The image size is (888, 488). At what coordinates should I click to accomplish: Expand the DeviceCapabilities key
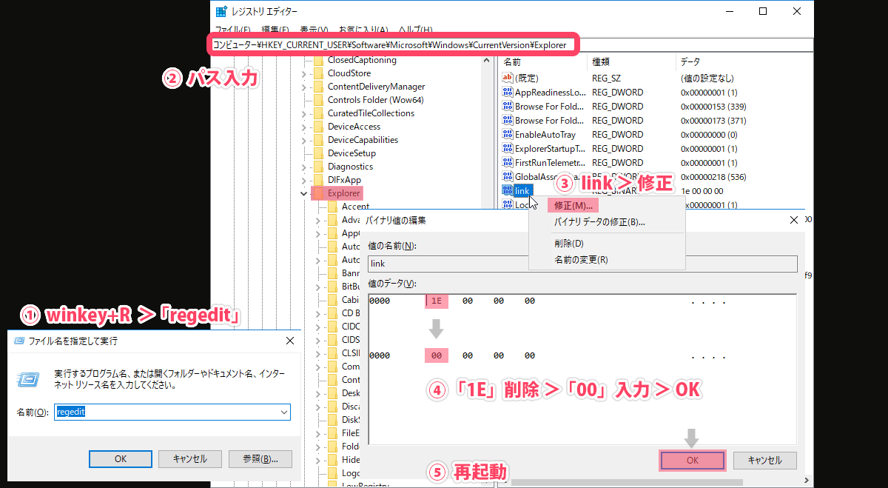[x=304, y=140]
